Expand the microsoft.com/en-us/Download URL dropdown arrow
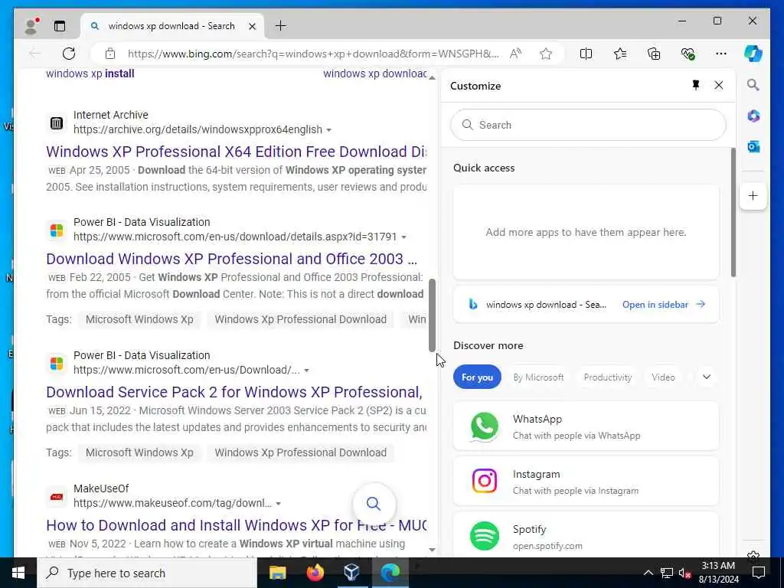 click(x=306, y=371)
